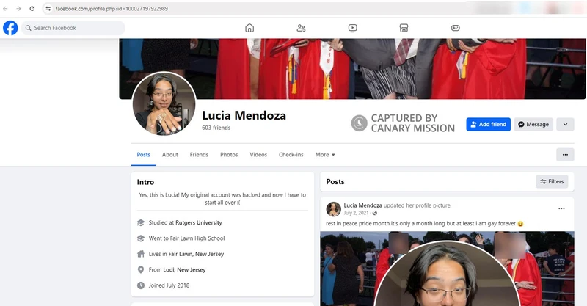This screenshot has height=306, width=587.
Task: Open the Facebook logo home link
Action: pos(10,28)
